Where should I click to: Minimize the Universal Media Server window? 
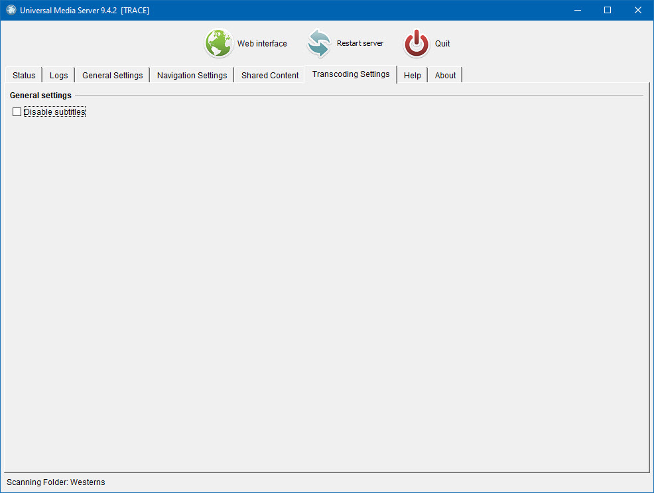(578, 10)
